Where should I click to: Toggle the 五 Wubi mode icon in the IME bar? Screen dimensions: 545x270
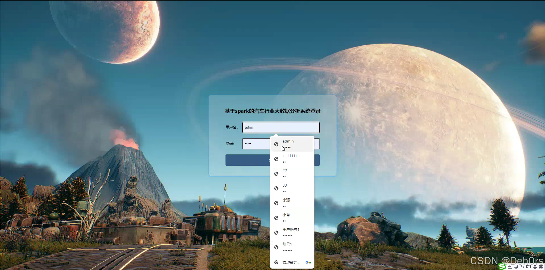coord(510,267)
